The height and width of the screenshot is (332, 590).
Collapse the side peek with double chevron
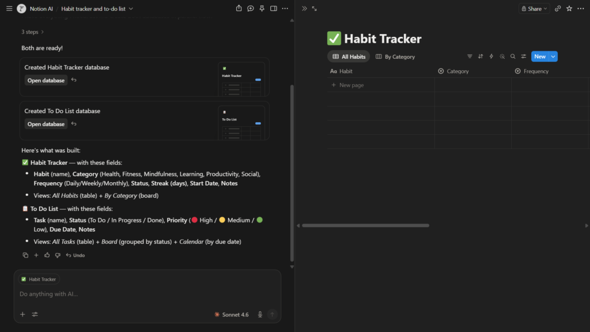[x=304, y=8]
